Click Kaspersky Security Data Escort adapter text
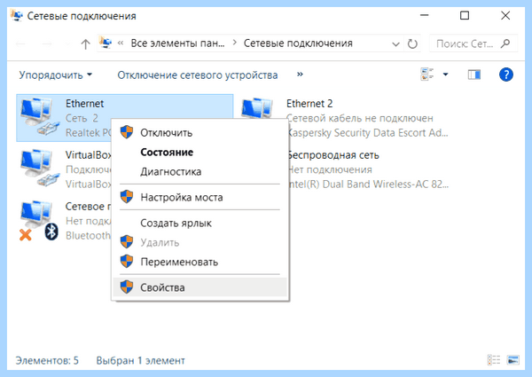Screen dimensions: 532x377 367,133
